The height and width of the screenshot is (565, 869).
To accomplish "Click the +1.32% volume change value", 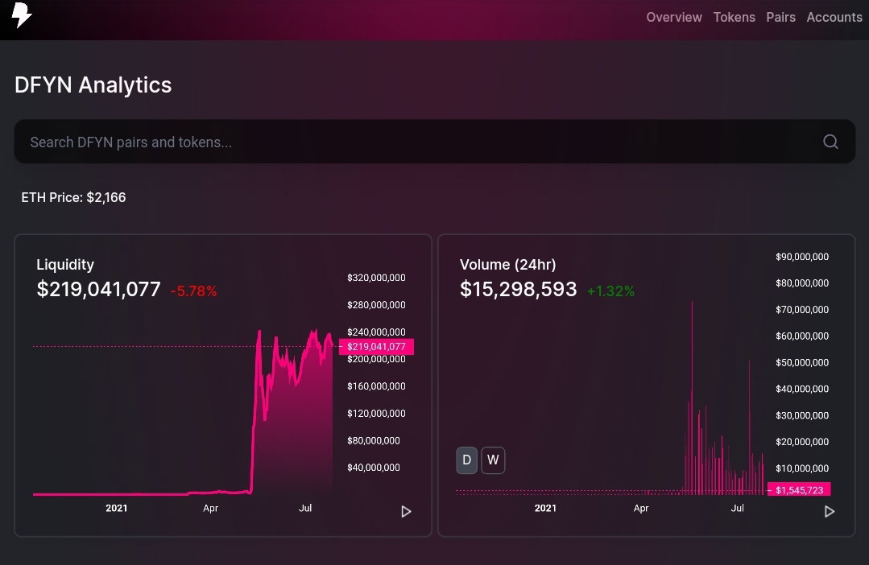I will click(x=610, y=291).
